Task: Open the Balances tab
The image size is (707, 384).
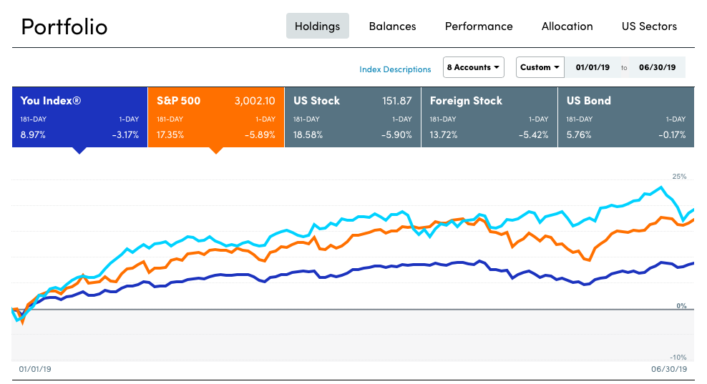Action: coord(392,26)
